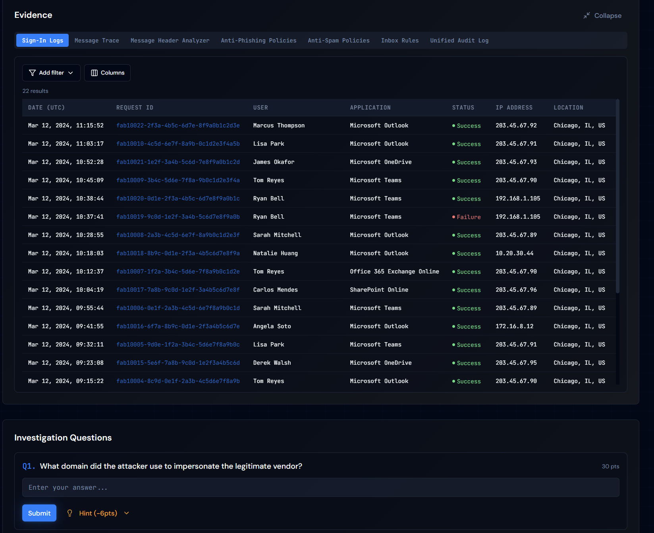This screenshot has width=654, height=533.
Task: Open the Anti-Phishing Policies tab
Action: (259, 40)
